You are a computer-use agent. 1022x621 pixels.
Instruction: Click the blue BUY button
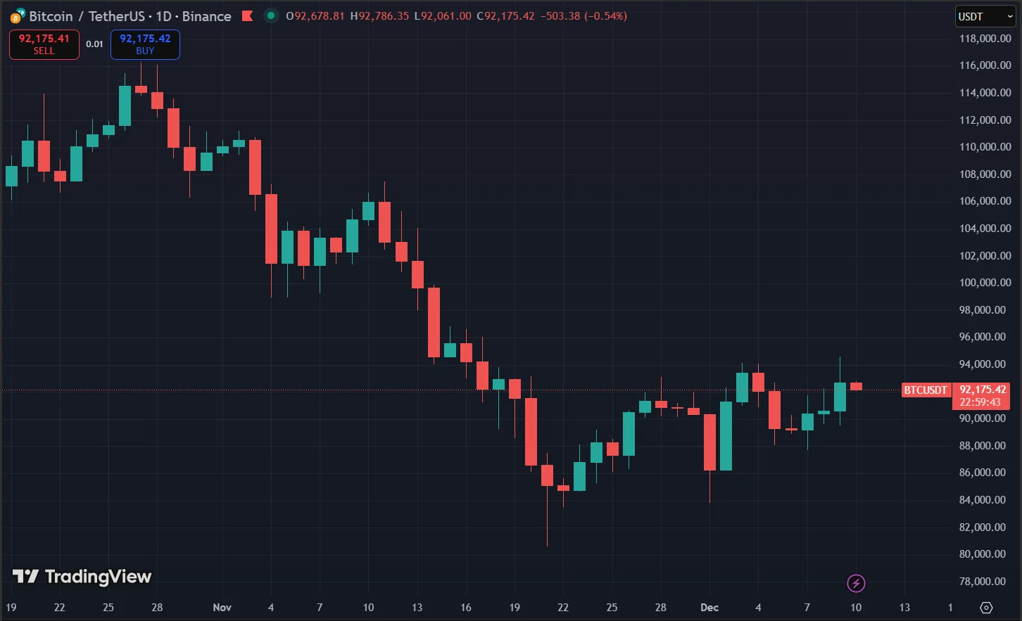point(144,44)
